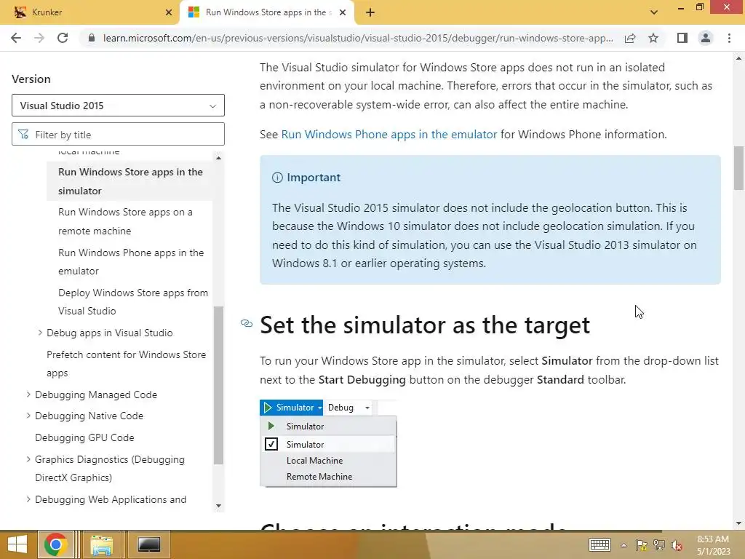Bookmark this page with the star icon
Viewport: 745px width, 559px height.
tap(653, 38)
